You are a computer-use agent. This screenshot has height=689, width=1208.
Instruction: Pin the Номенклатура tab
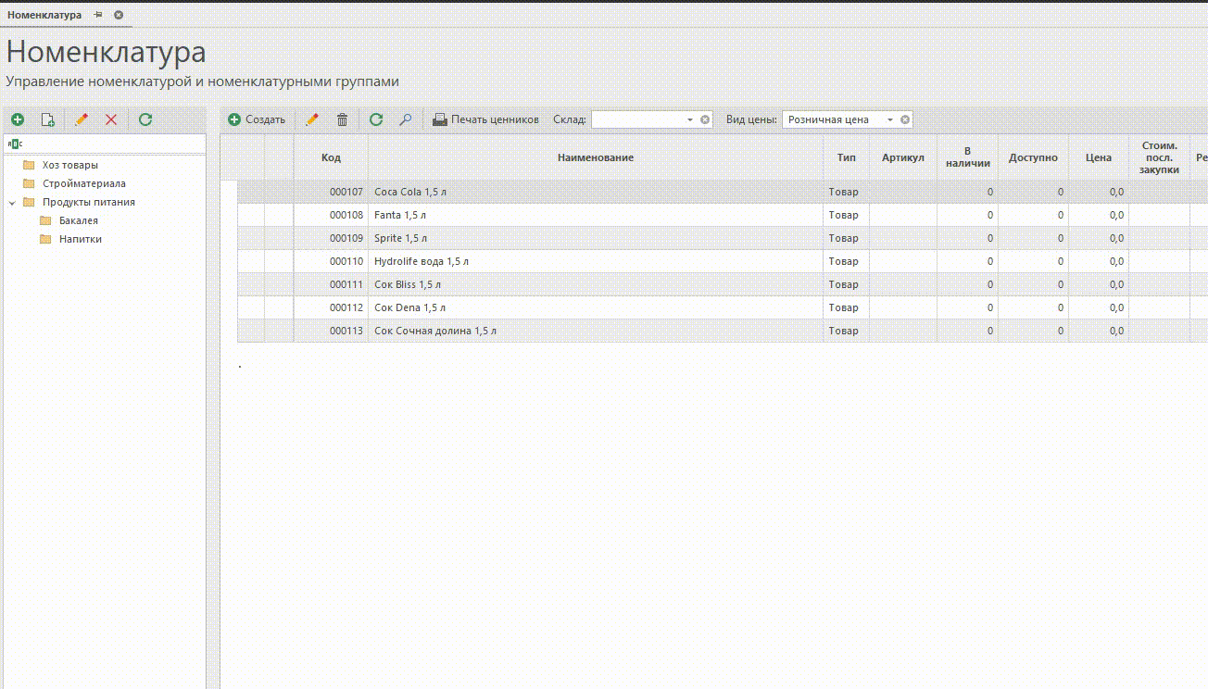pos(98,15)
